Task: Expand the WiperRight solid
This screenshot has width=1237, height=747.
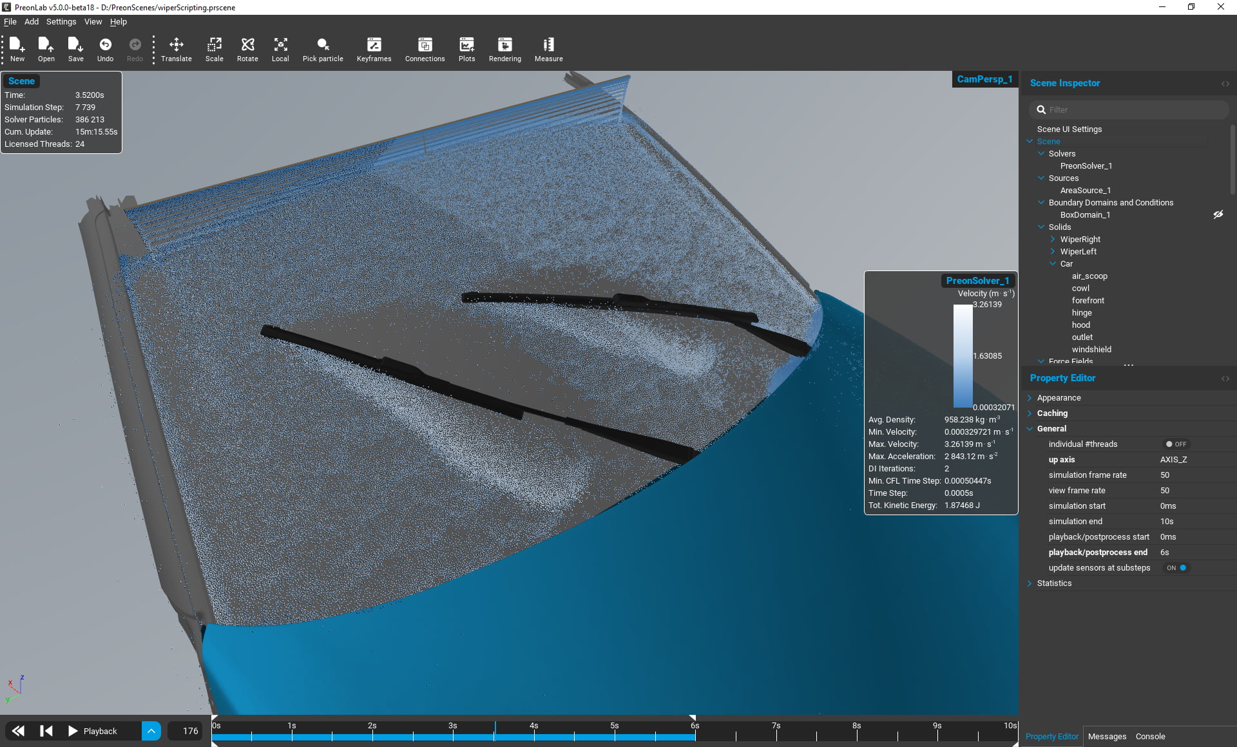Action: (1051, 239)
